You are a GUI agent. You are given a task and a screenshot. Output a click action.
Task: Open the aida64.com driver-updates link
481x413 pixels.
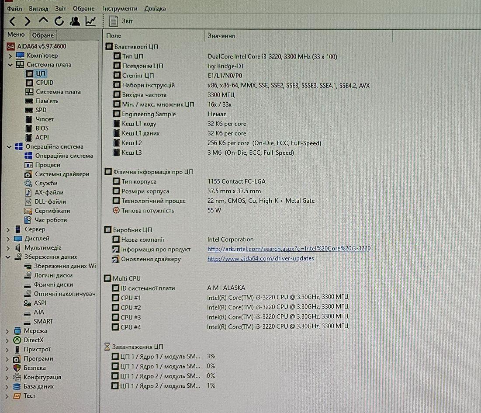[x=260, y=259]
